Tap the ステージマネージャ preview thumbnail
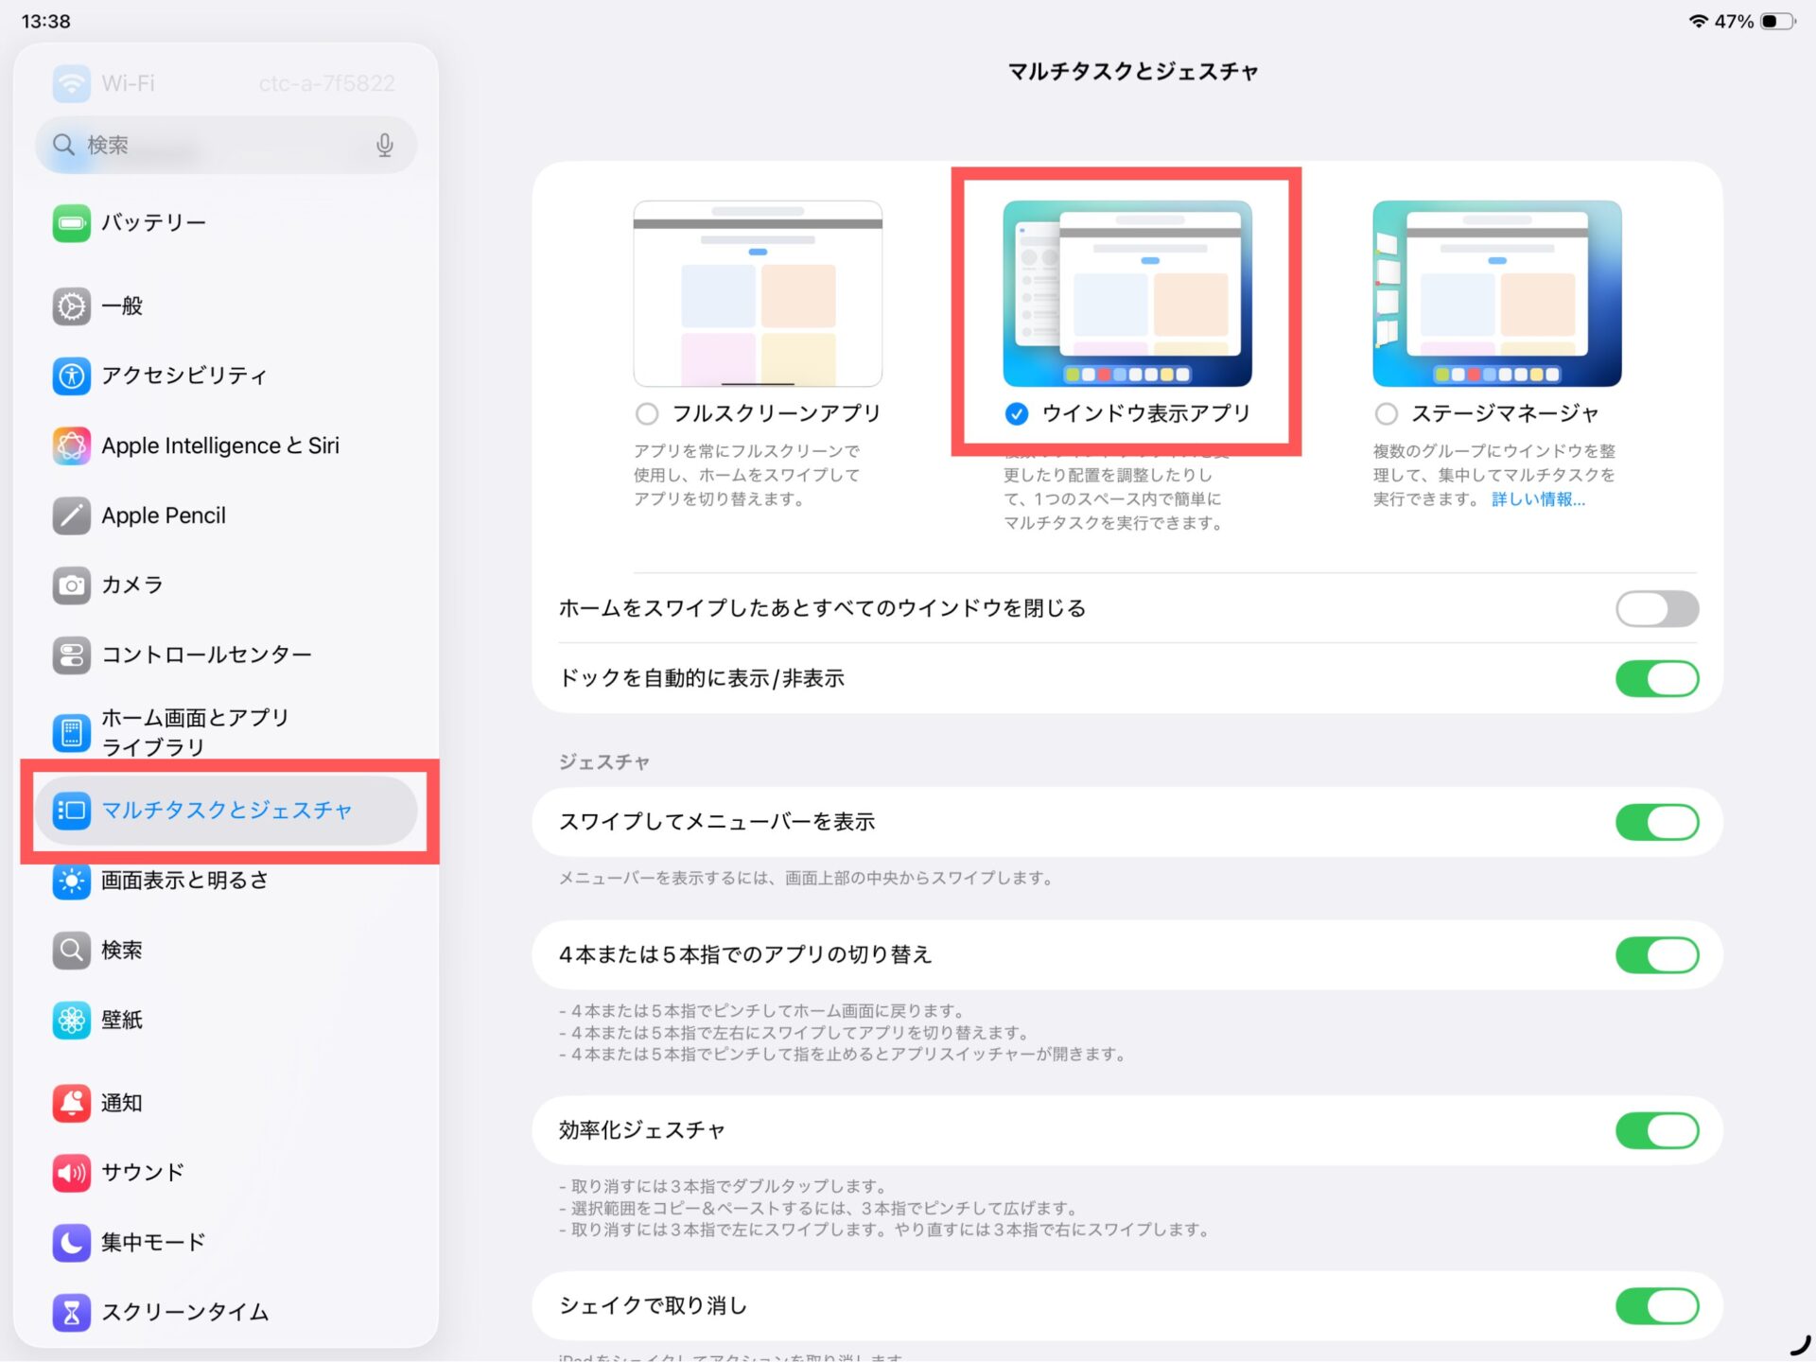This screenshot has width=1816, height=1362. tap(1496, 293)
